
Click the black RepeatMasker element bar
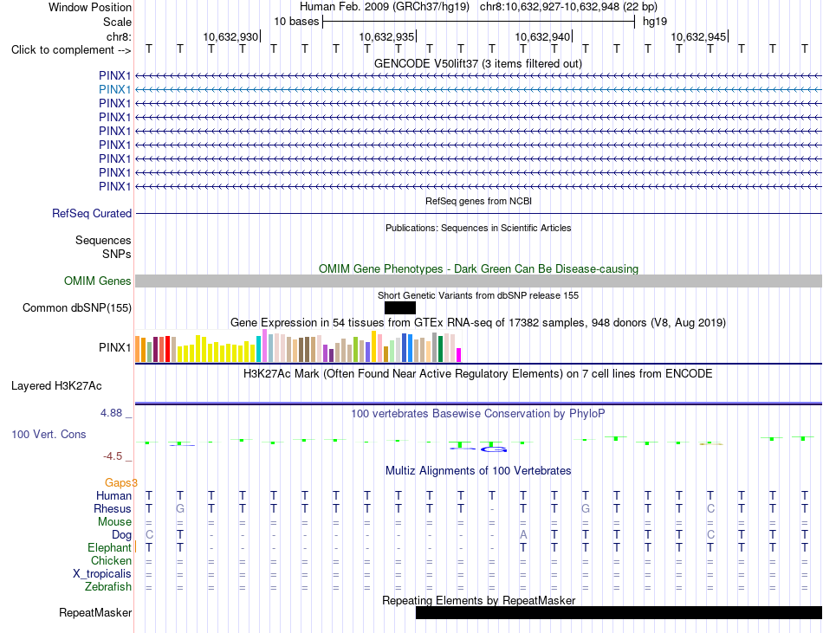[x=619, y=612]
